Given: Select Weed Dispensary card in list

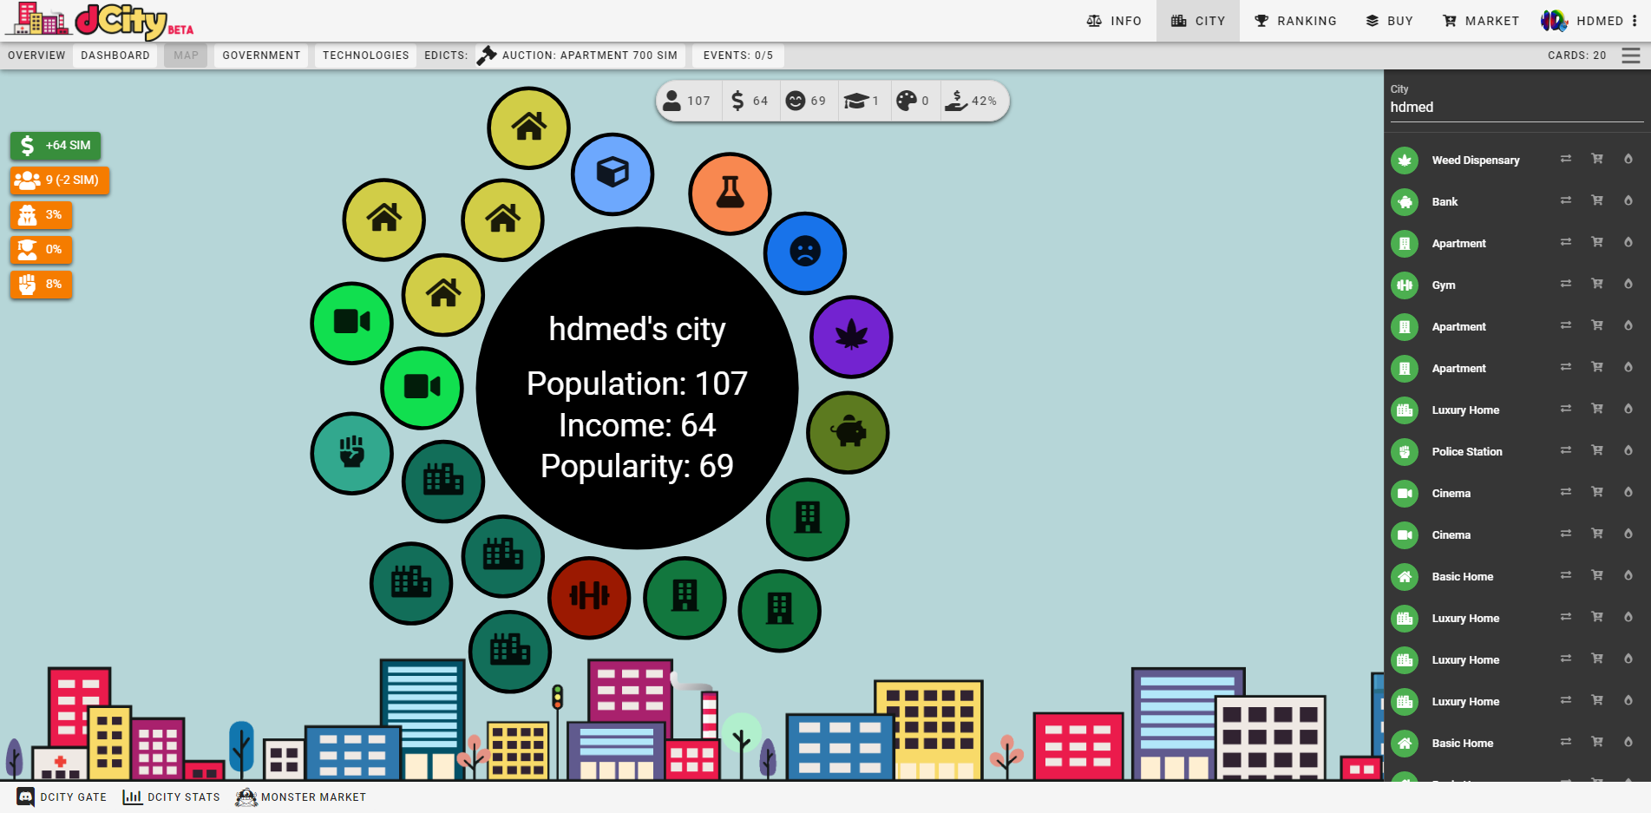Looking at the screenshot, I should tap(1475, 161).
